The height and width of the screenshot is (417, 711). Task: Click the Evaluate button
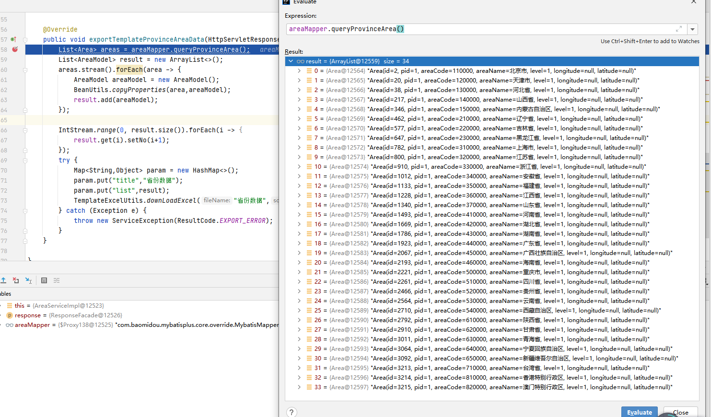[640, 412]
